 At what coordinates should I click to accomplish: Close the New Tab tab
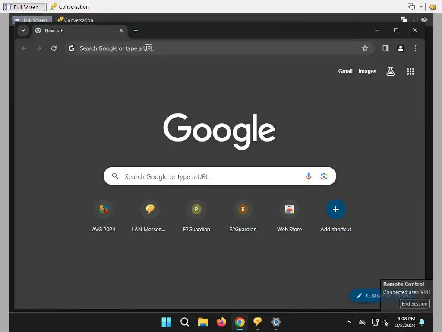pos(121,31)
